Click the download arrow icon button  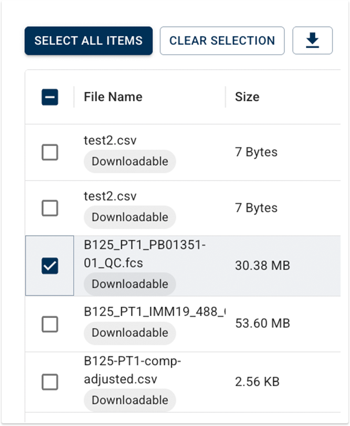(x=312, y=40)
